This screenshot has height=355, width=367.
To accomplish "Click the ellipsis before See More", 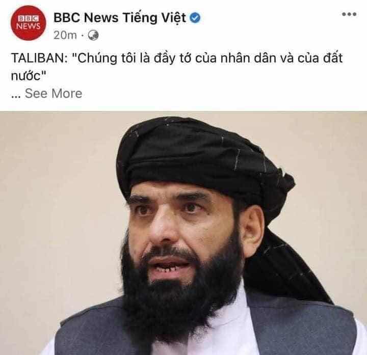I will (16, 96).
